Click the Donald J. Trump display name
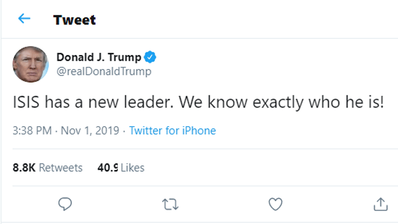 (x=98, y=57)
